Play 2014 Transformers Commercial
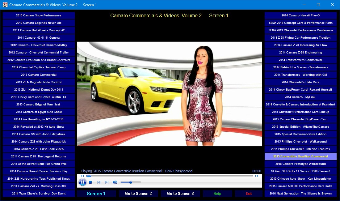340x201 pixels. (x=300, y=60)
